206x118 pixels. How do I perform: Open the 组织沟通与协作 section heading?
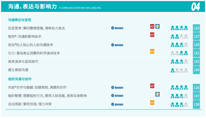pos(20,79)
